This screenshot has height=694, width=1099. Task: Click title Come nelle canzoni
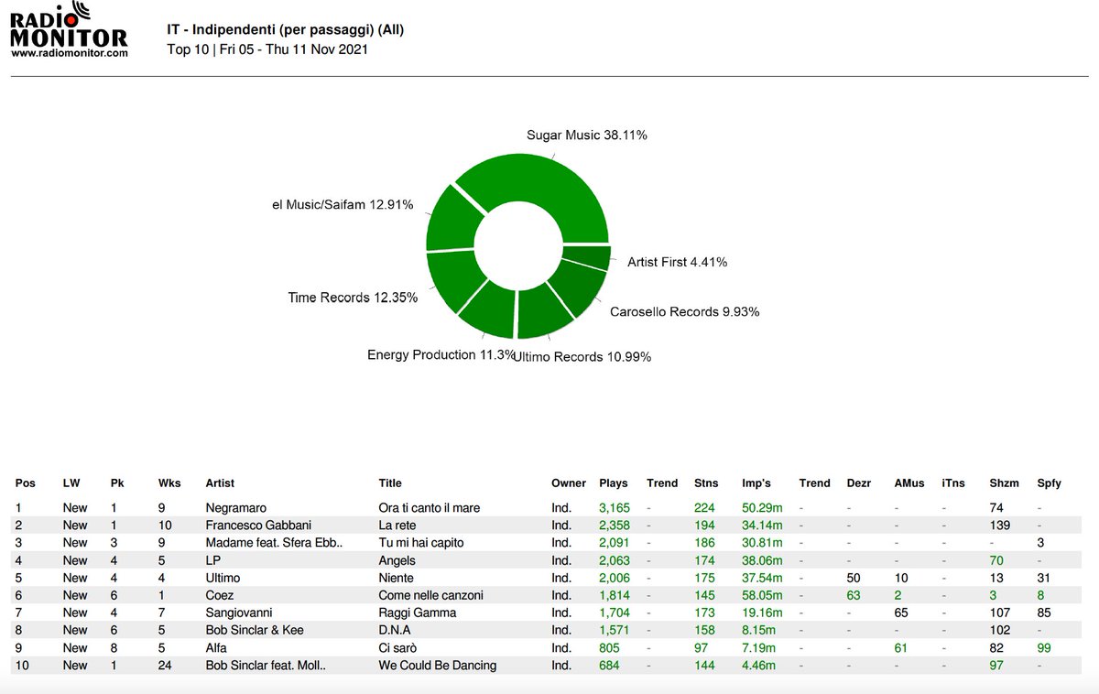tap(431, 595)
